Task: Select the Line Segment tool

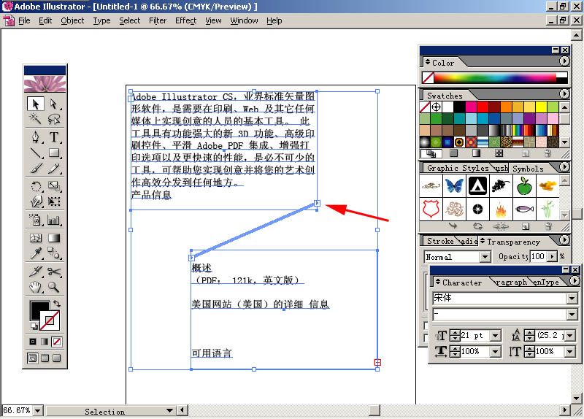Action: pyautogui.click(x=36, y=153)
